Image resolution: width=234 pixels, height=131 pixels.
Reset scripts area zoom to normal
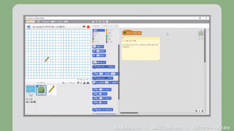click(x=199, y=111)
